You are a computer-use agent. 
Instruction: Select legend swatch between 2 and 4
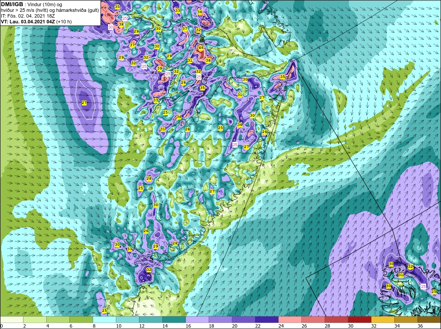pos(35,320)
